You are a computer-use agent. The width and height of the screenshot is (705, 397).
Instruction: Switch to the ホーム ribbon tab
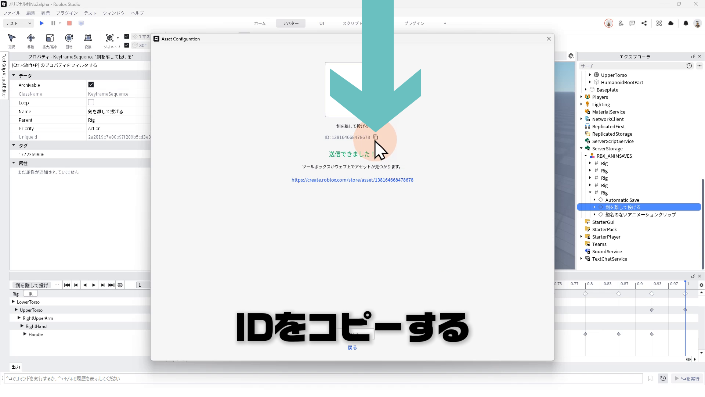pos(260,23)
